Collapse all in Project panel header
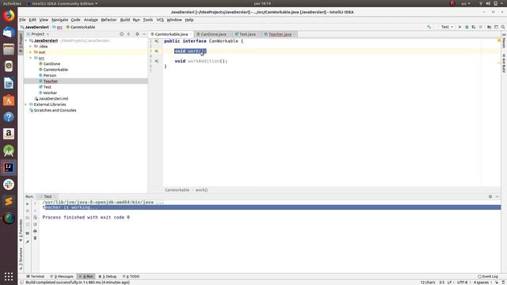507x285 pixels. (128, 34)
